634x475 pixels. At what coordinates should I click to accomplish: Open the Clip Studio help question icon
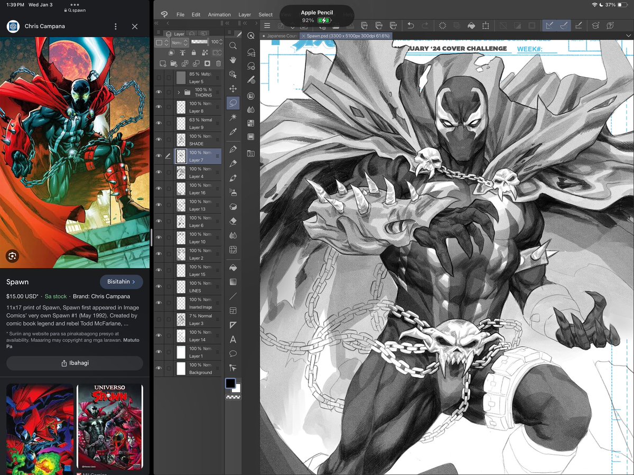tap(610, 25)
